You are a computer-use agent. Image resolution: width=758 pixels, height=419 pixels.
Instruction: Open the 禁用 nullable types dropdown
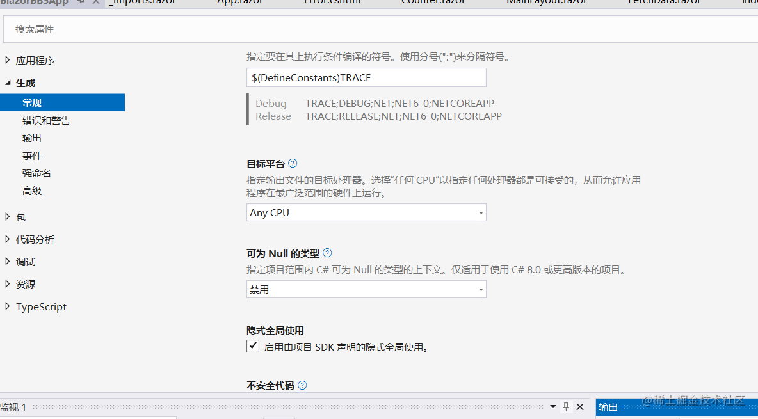[x=480, y=289]
